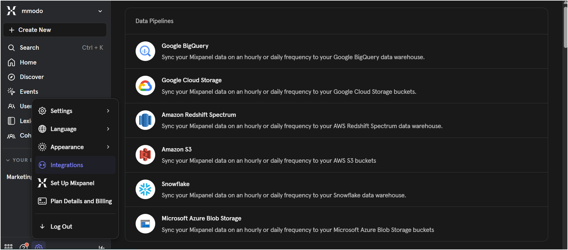Open the Amazon S3 integration
Viewport: 568px width, 250px height.
337,155
